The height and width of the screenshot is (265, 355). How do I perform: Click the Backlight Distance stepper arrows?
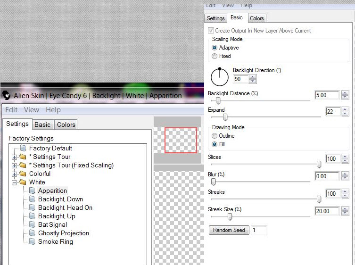point(345,95)
